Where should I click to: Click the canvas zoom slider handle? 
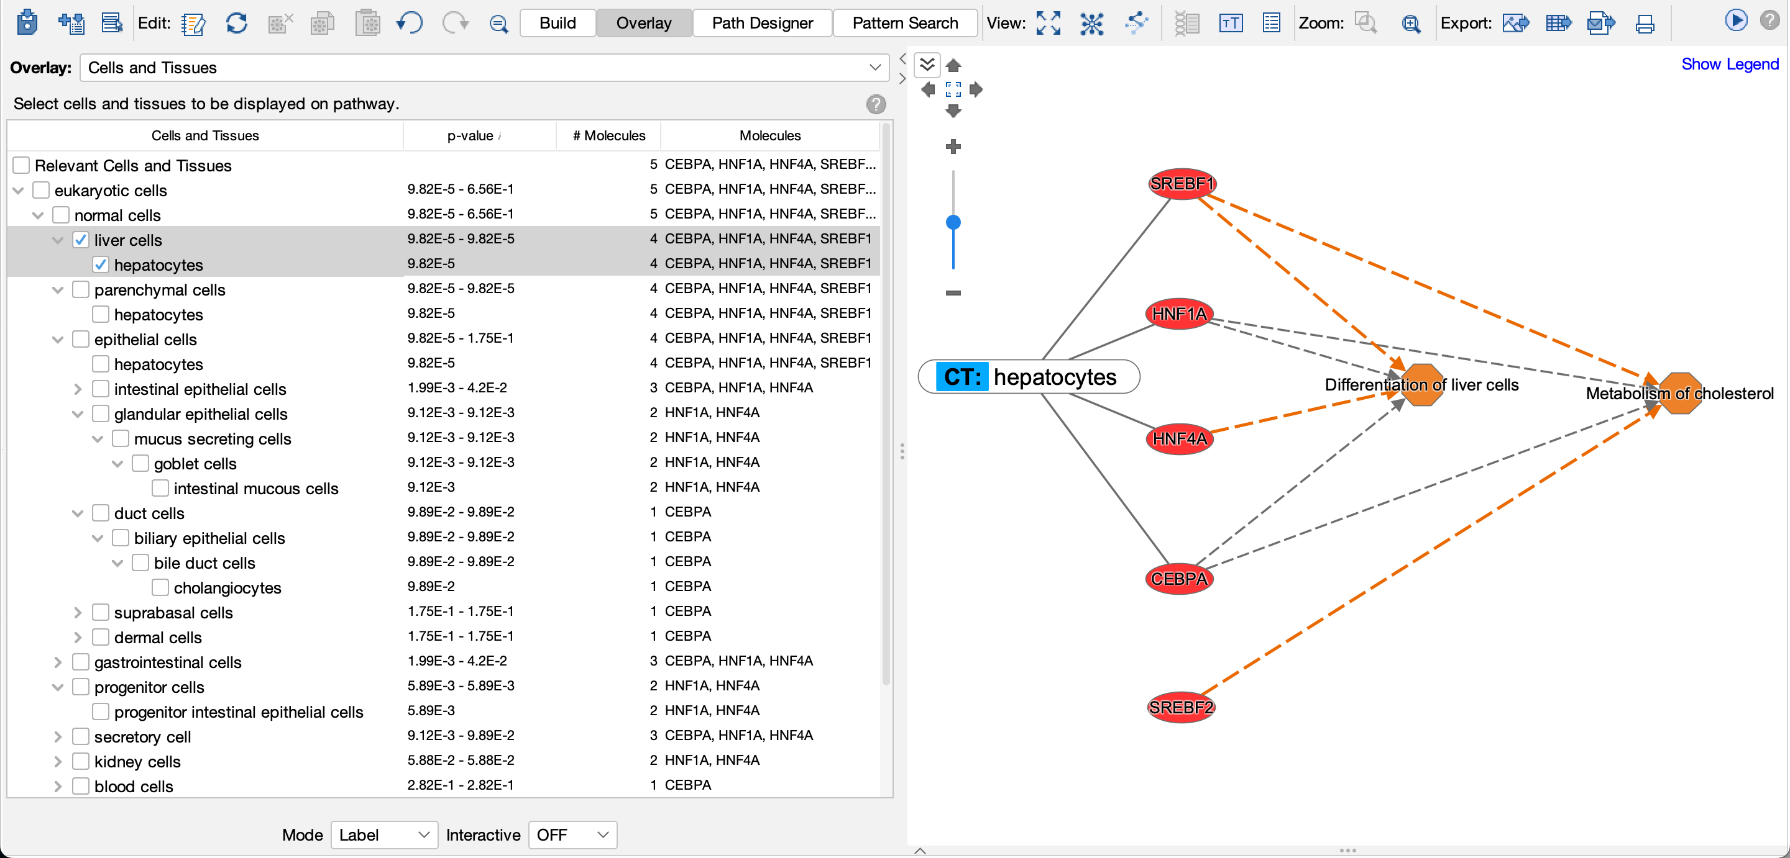point(953,222)
